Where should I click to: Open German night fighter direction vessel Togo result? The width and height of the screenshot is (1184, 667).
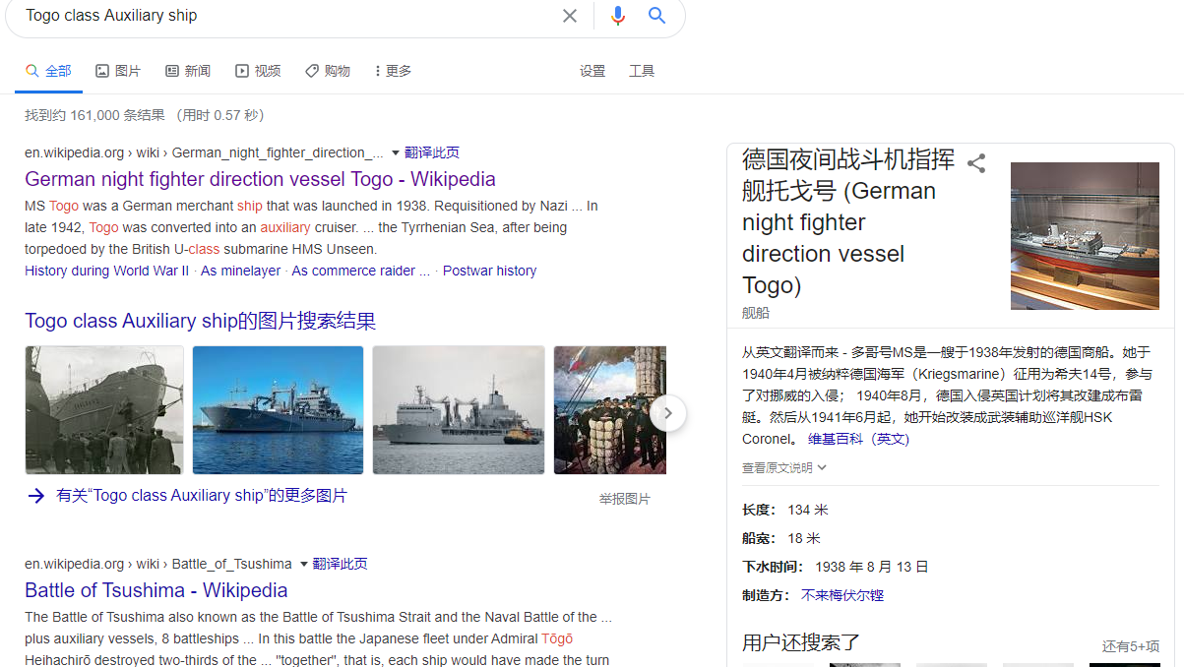pyautogui.click(x=260, y=179)
